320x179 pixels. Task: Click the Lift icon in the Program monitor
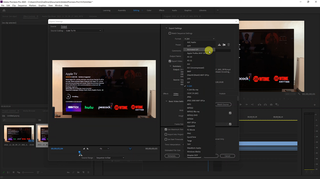click(x=259, y=105)
